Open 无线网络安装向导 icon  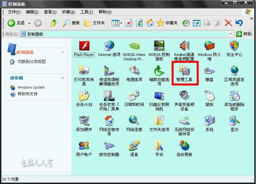[x=184, y=126]
